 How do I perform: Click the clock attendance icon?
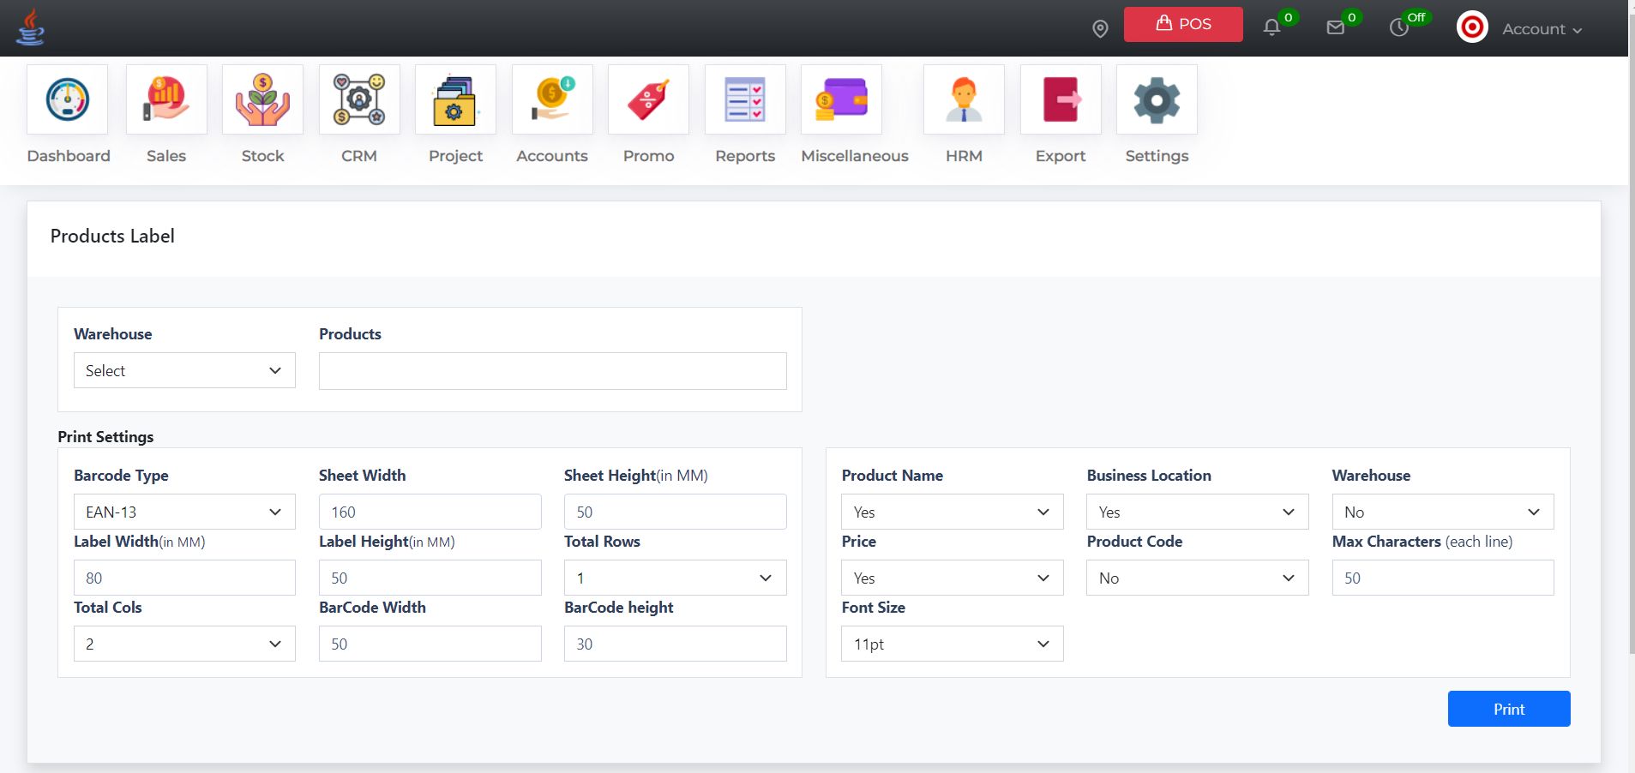pyautogui.click(x=1398, y=28)
